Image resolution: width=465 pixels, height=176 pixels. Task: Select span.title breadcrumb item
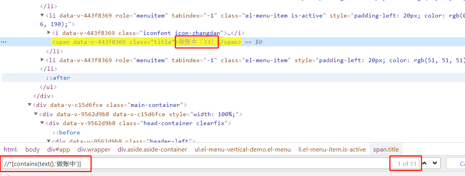pyautogui.click(x=386, y=150)
